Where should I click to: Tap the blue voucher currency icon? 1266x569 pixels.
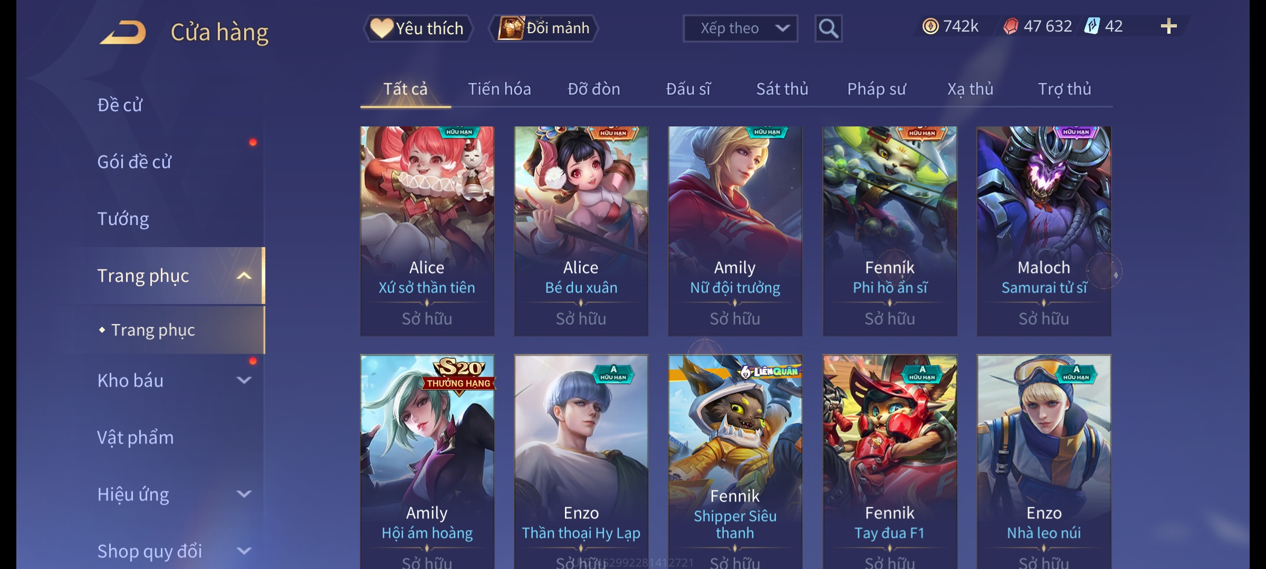[x=1092, y=26]
